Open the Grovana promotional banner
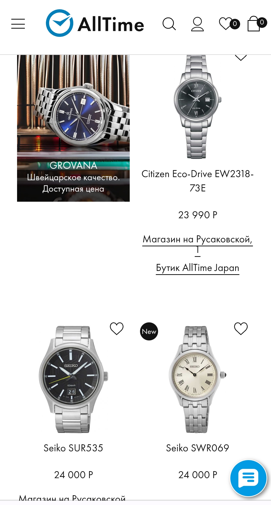Viewport: 271px width, 505px height. pyautogui.click(x=73, y=128)
